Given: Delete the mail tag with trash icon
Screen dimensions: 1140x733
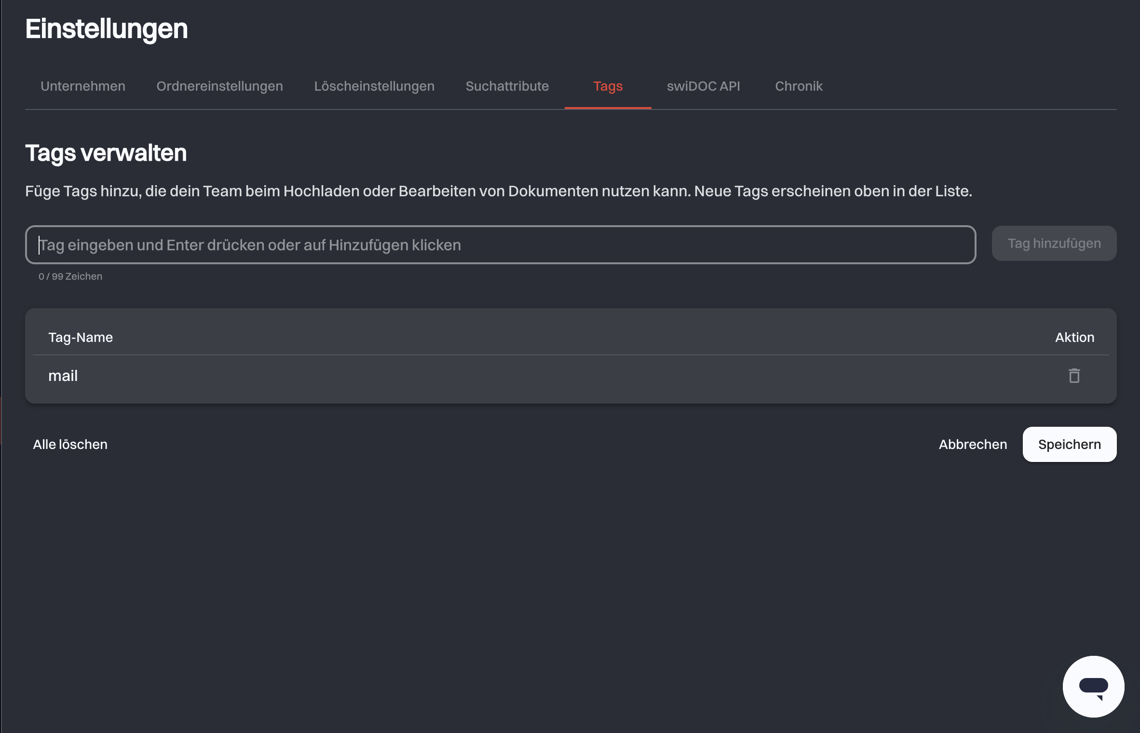Looking at the screenshot, I should pos(1074,376).
